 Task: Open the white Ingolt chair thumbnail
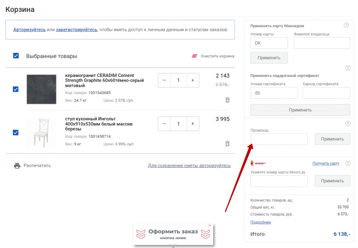(41, 133)
